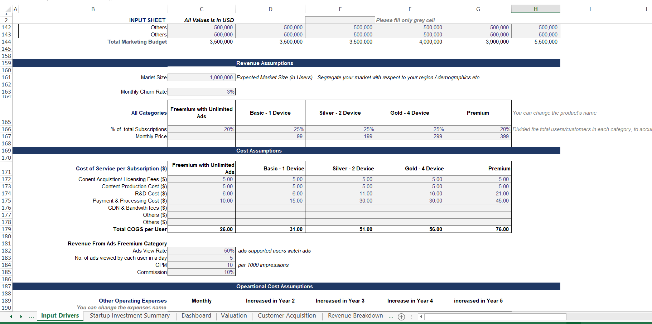Viewport: 652px width, 324px height.
Task: Select column D header
Action: tap(270, 9)
